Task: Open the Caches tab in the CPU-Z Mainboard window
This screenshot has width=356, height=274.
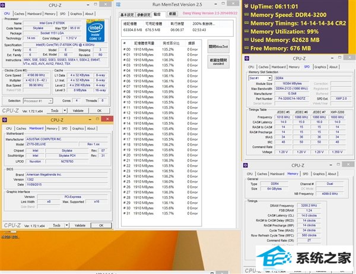Action: coord(21,128)
